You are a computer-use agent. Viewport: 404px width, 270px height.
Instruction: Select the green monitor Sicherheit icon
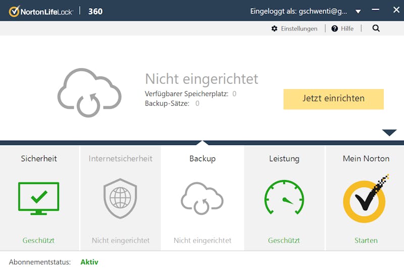39,199
